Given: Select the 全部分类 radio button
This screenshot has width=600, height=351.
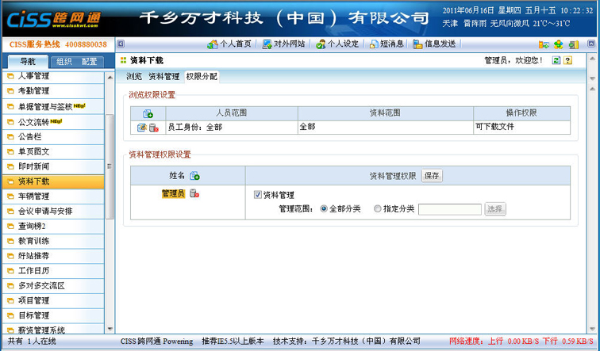Looking at the screenshot, I should tap(324, 209).
